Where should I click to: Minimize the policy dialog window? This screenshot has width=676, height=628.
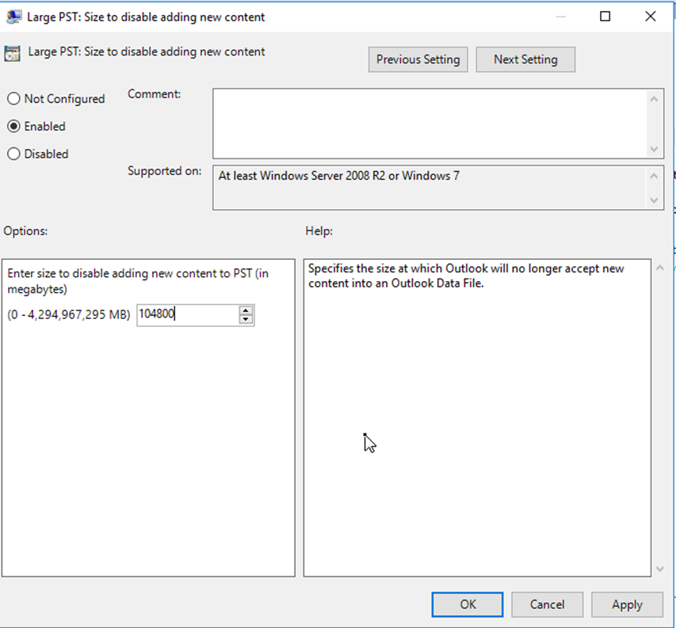560,17
